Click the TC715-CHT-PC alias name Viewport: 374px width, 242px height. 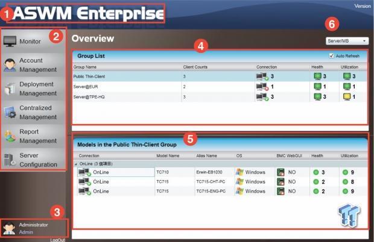point(211,182)
